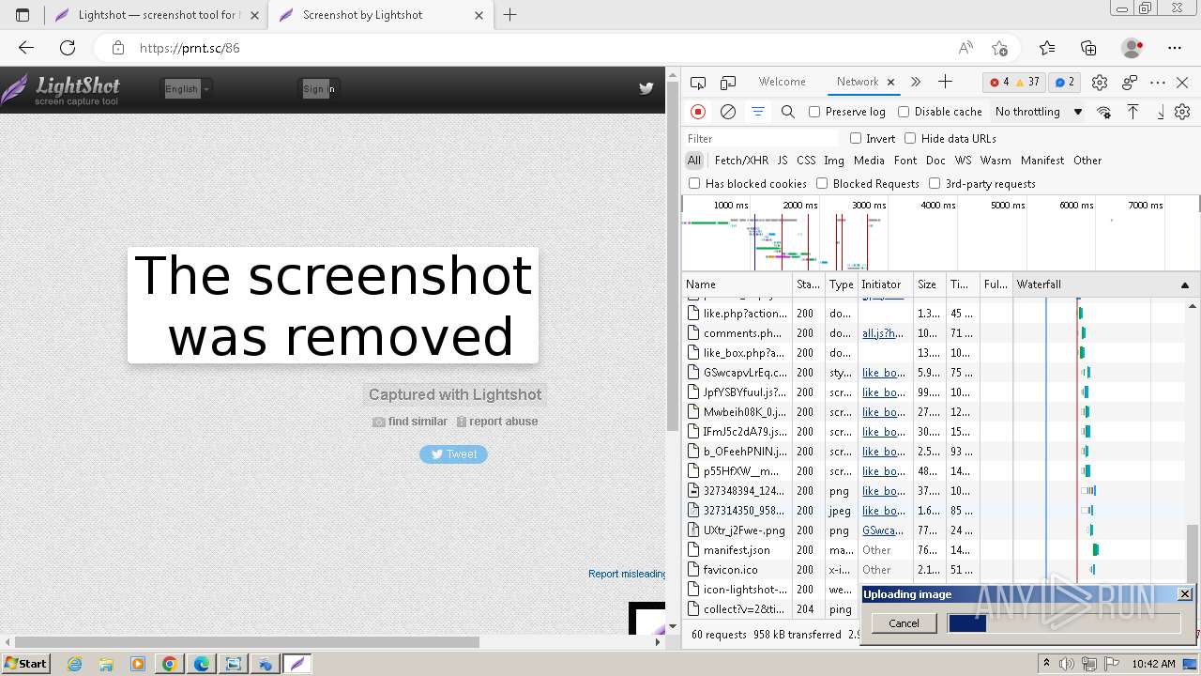
Task: Check Blocked Requests checkbox
Action: (822, 183)
